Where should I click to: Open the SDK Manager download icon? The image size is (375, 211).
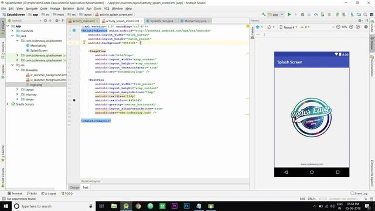click(x=352, y=15)
